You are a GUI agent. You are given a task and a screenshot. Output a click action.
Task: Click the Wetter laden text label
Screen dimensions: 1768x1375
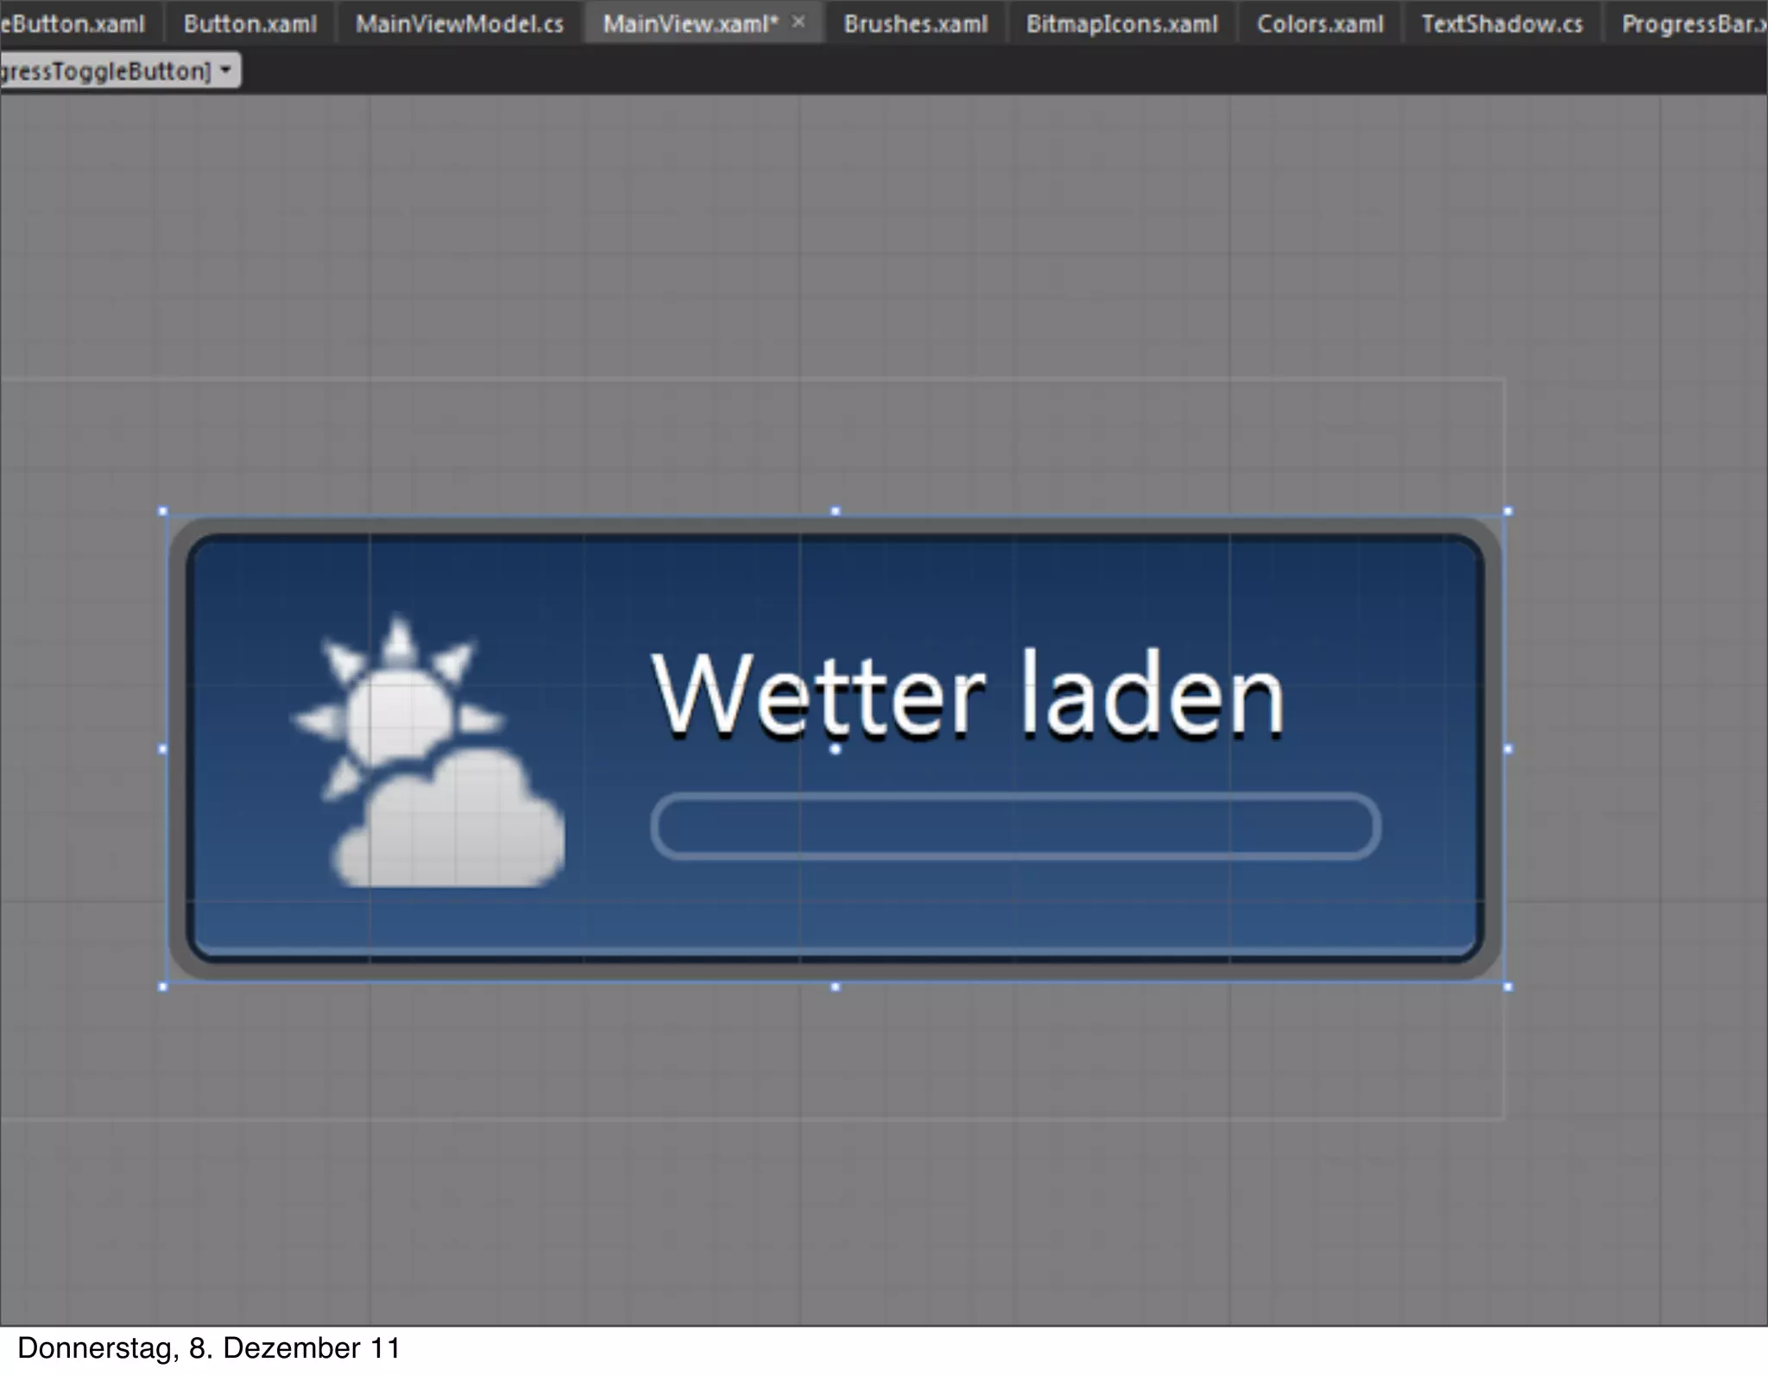[x=967, y=695]
